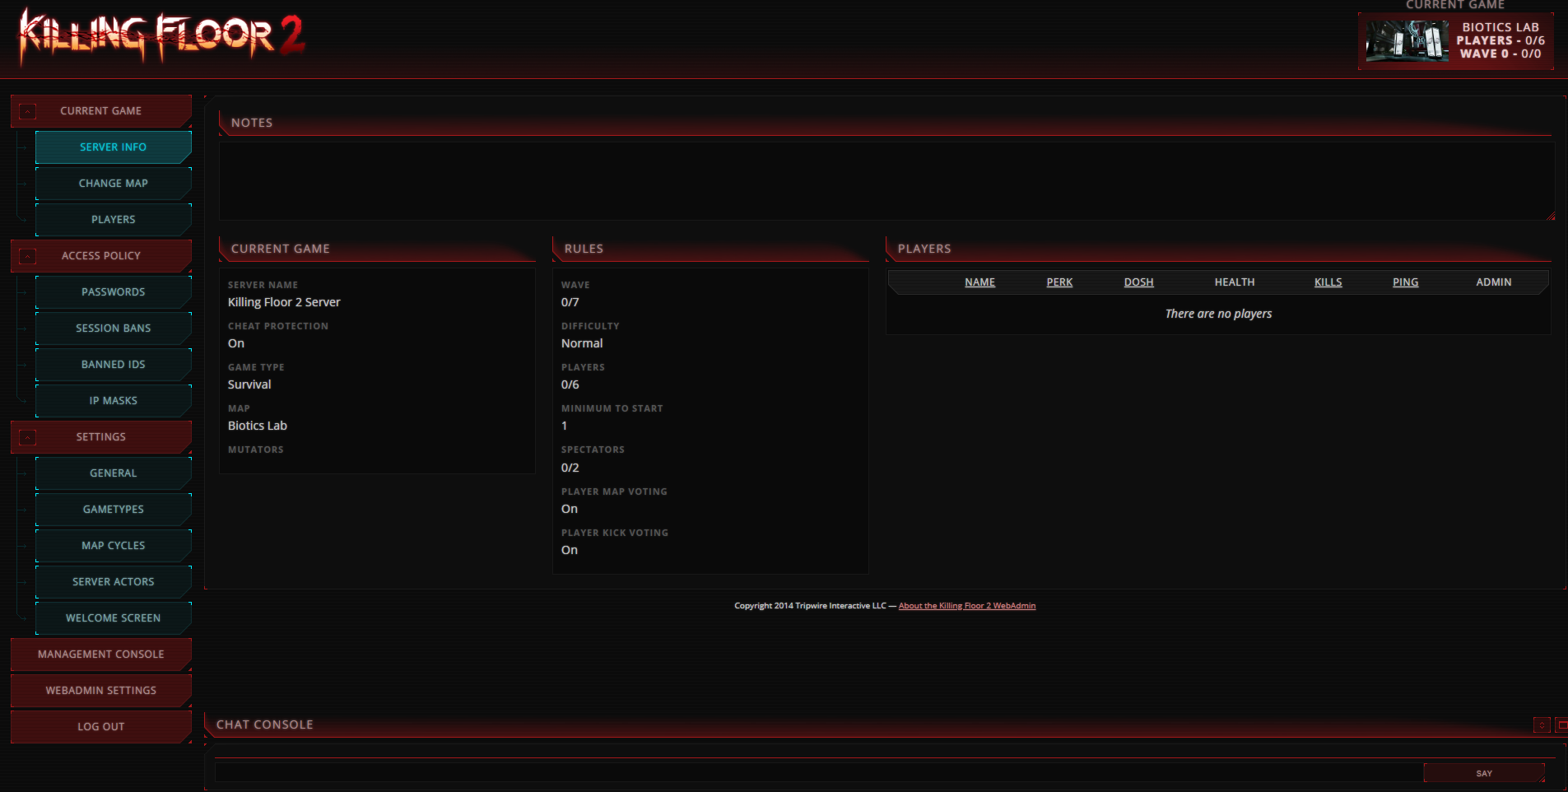Open Banned IDs
The width and height of the screenshot is (1568, 792).
pyautogui.click(x=114, y=365)
